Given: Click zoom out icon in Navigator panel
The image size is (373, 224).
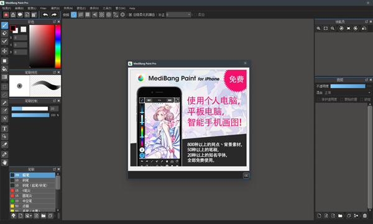Looking at the screenshot, I should [x=333, y=29].
